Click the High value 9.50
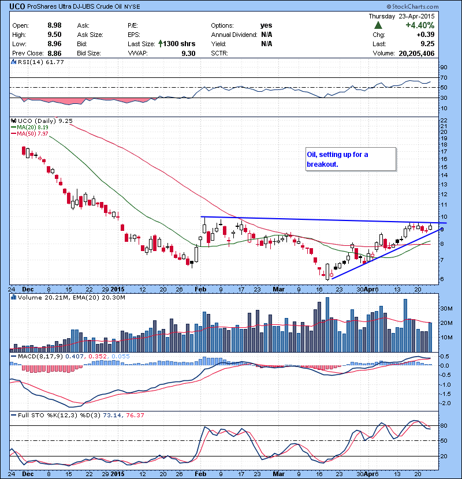Screen dimensions: 462x479 [54, 35]
